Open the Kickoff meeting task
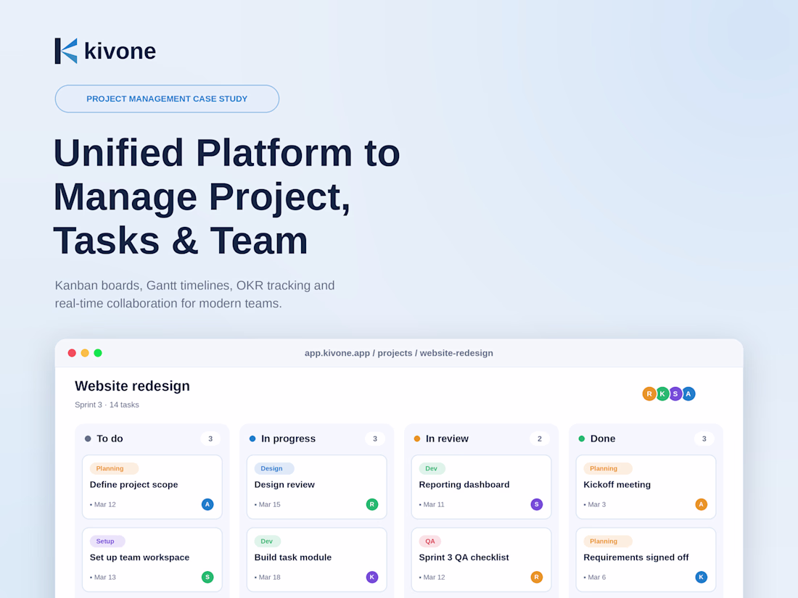Image resolution: width=798 pixels, height=598 pixels. 646,486
